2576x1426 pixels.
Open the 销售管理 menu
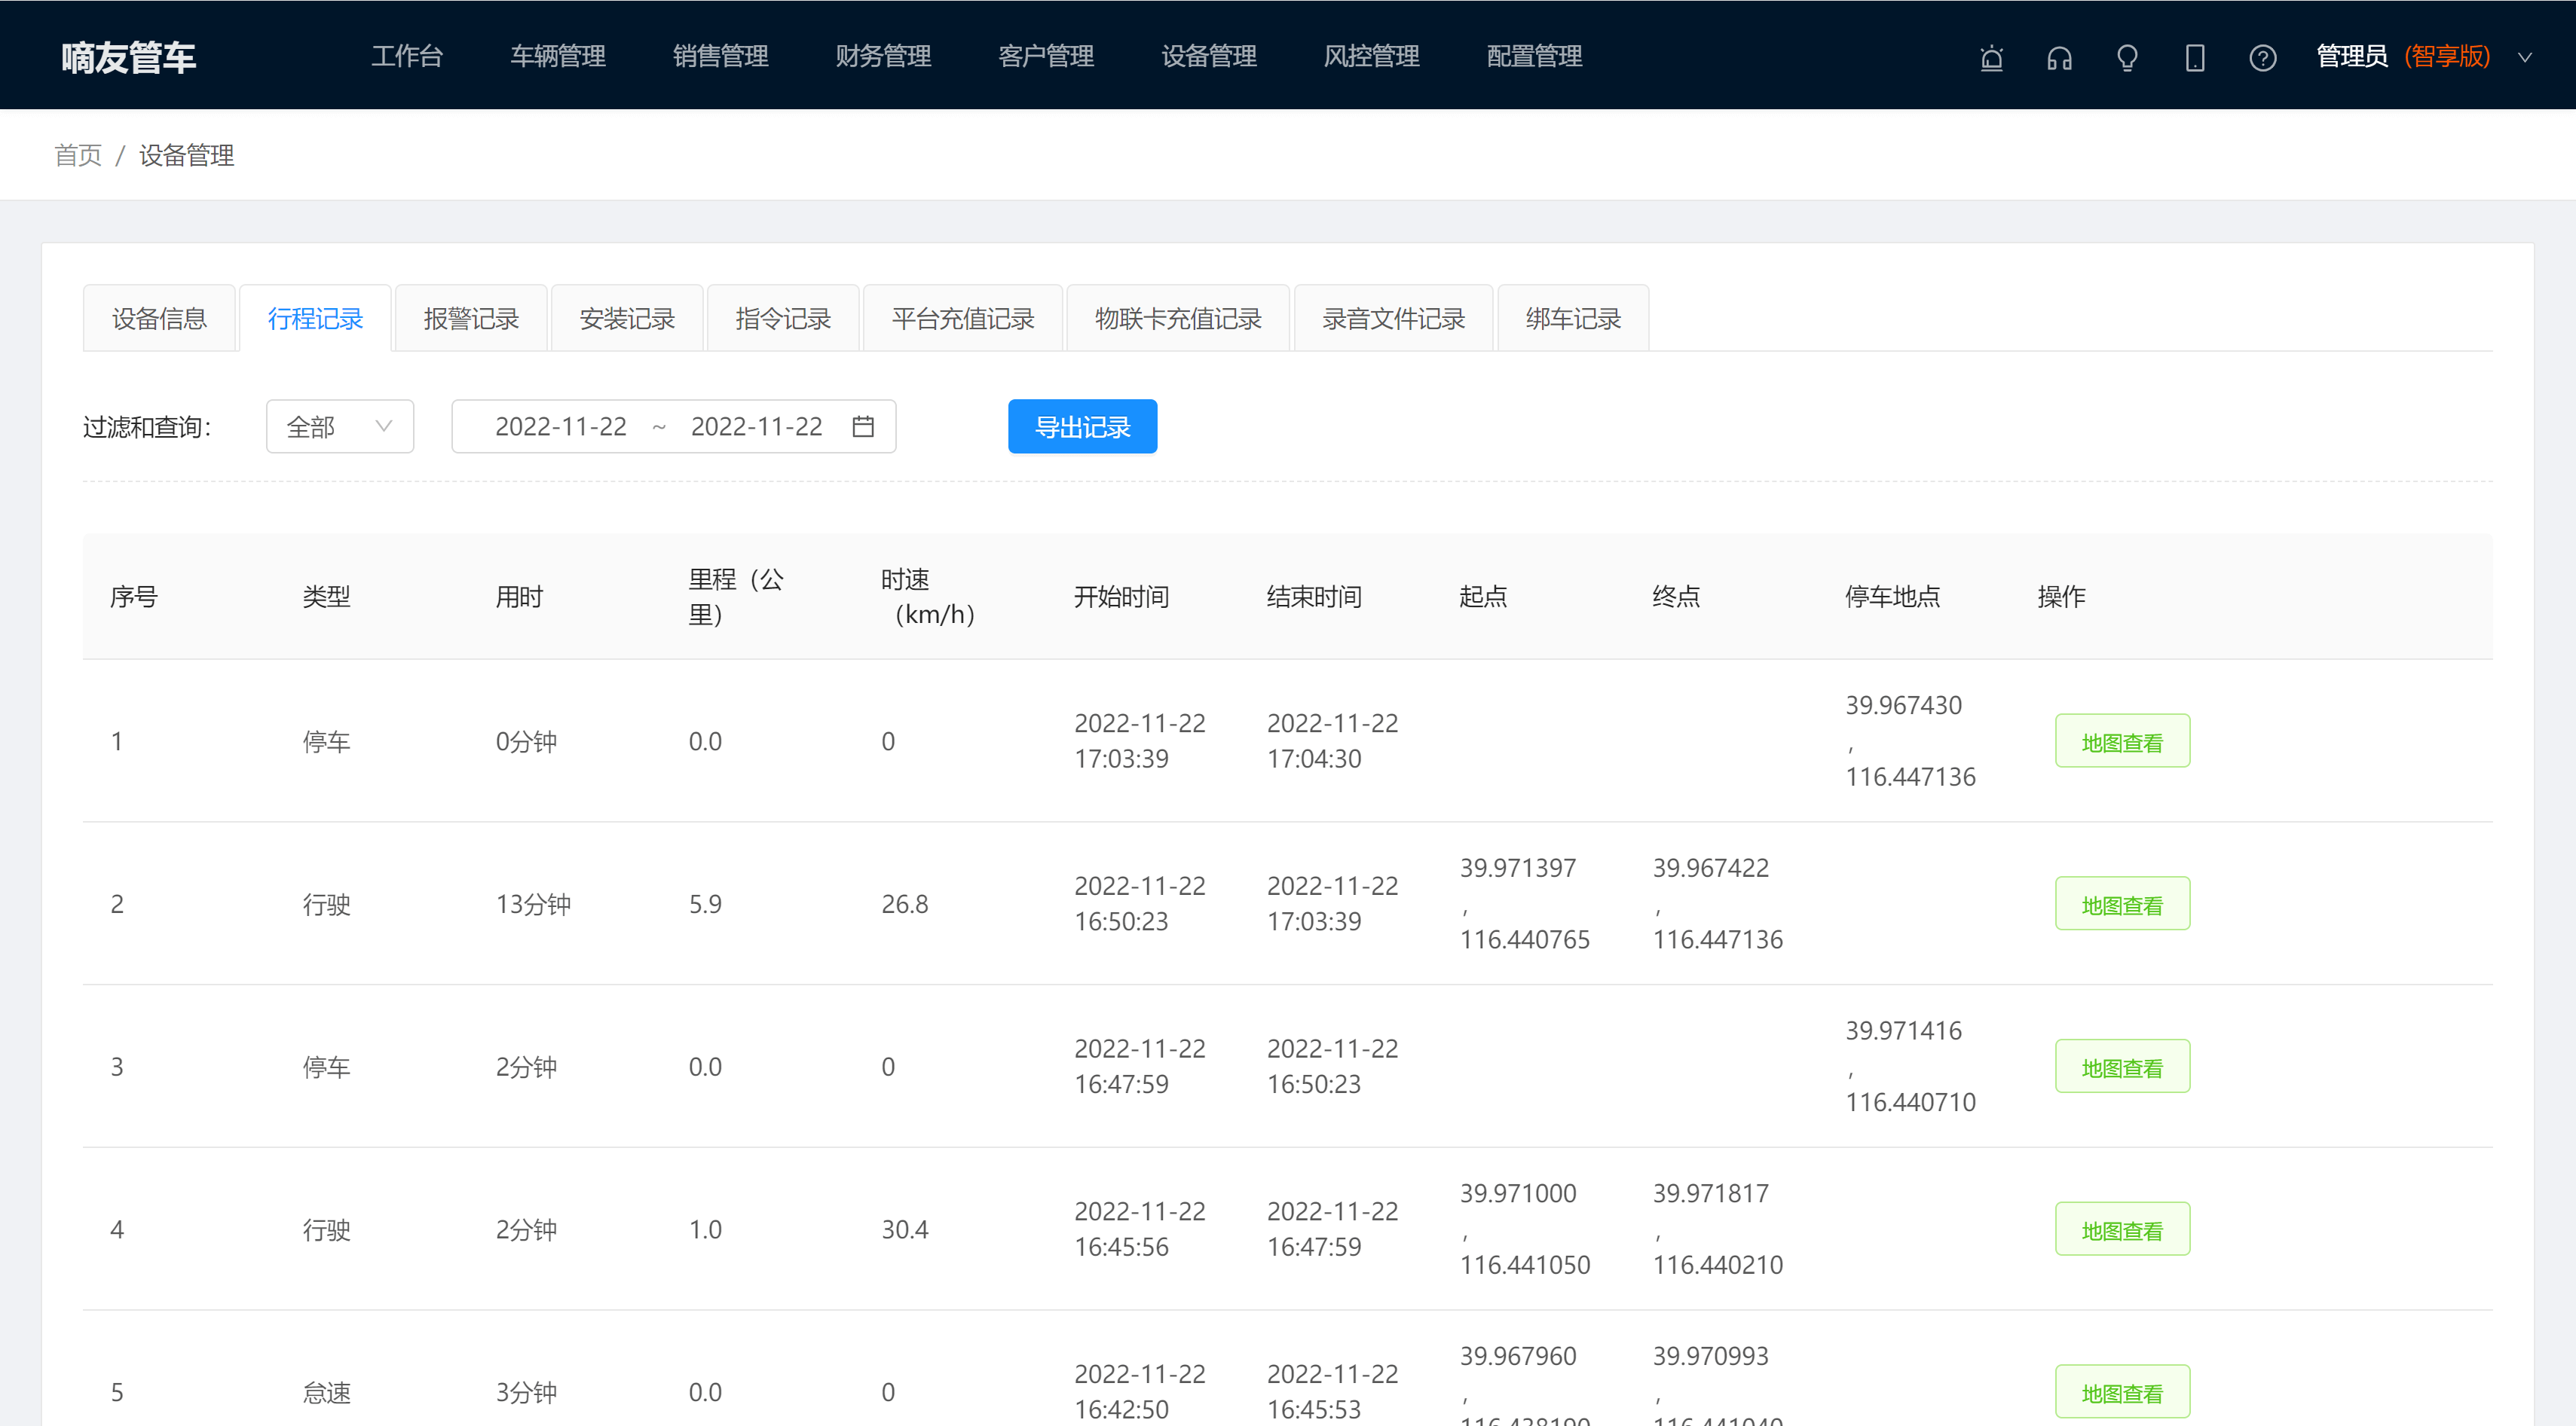pyautogui.click(x=721, y=56)
